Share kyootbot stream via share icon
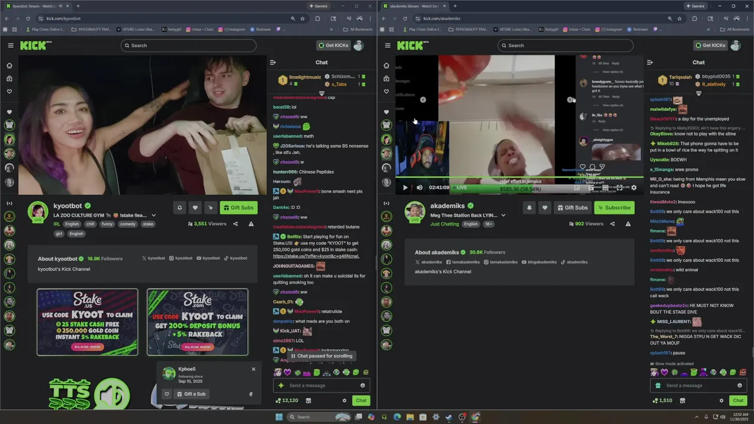754x424 pixels. click(236, 224)
